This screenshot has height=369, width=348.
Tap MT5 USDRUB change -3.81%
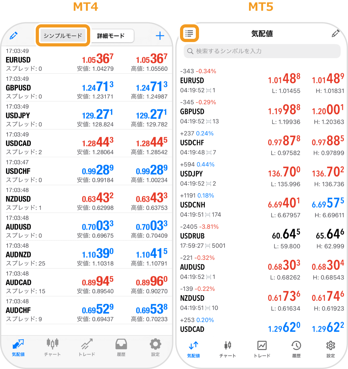(x=209, y=227)
